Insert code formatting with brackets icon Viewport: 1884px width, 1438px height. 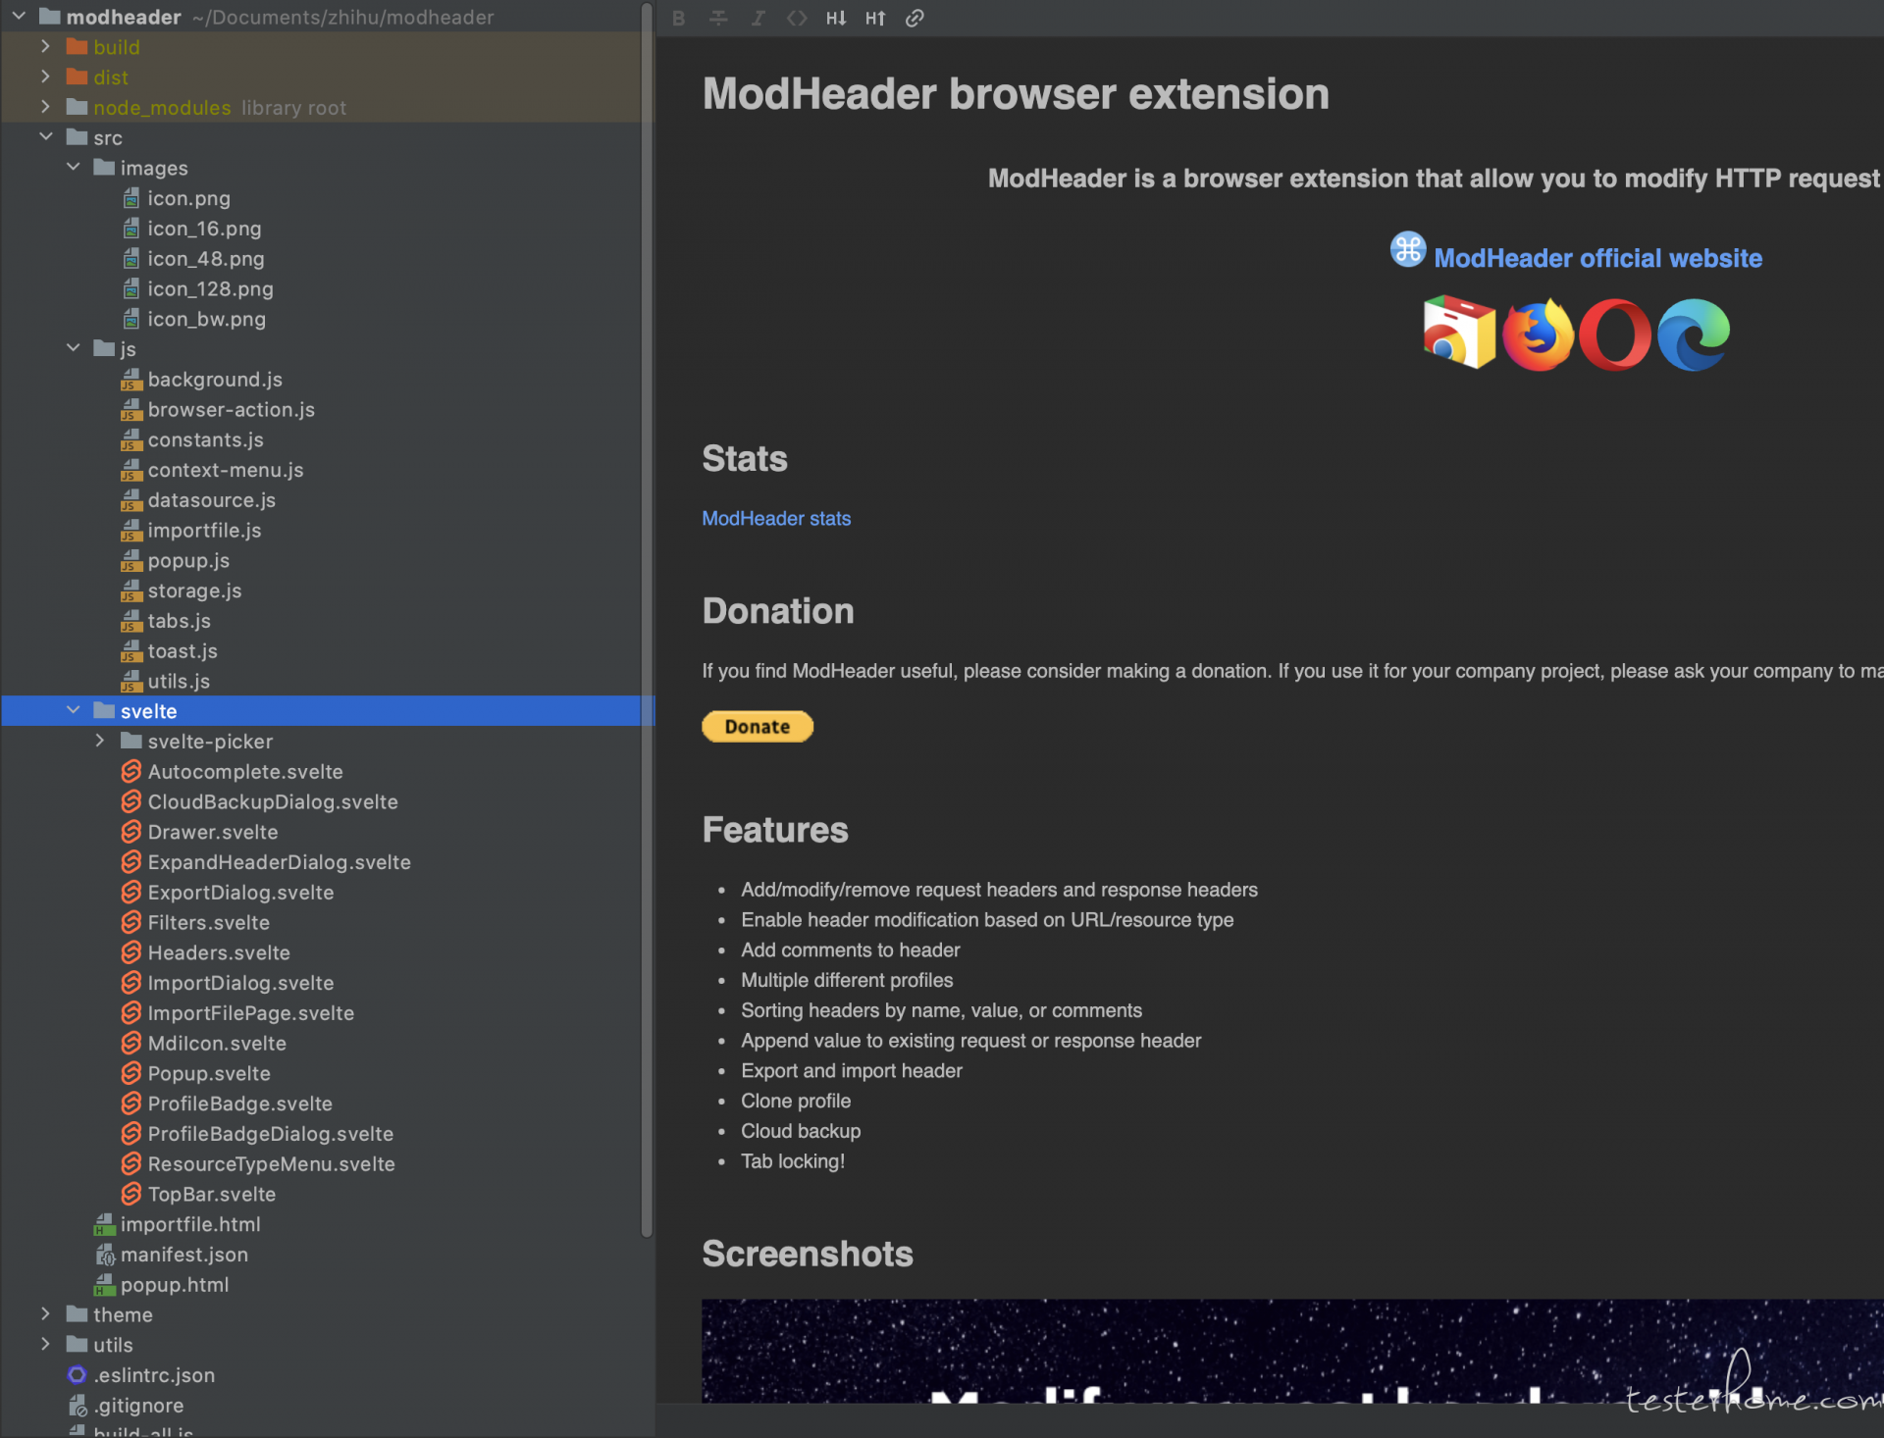797,18
